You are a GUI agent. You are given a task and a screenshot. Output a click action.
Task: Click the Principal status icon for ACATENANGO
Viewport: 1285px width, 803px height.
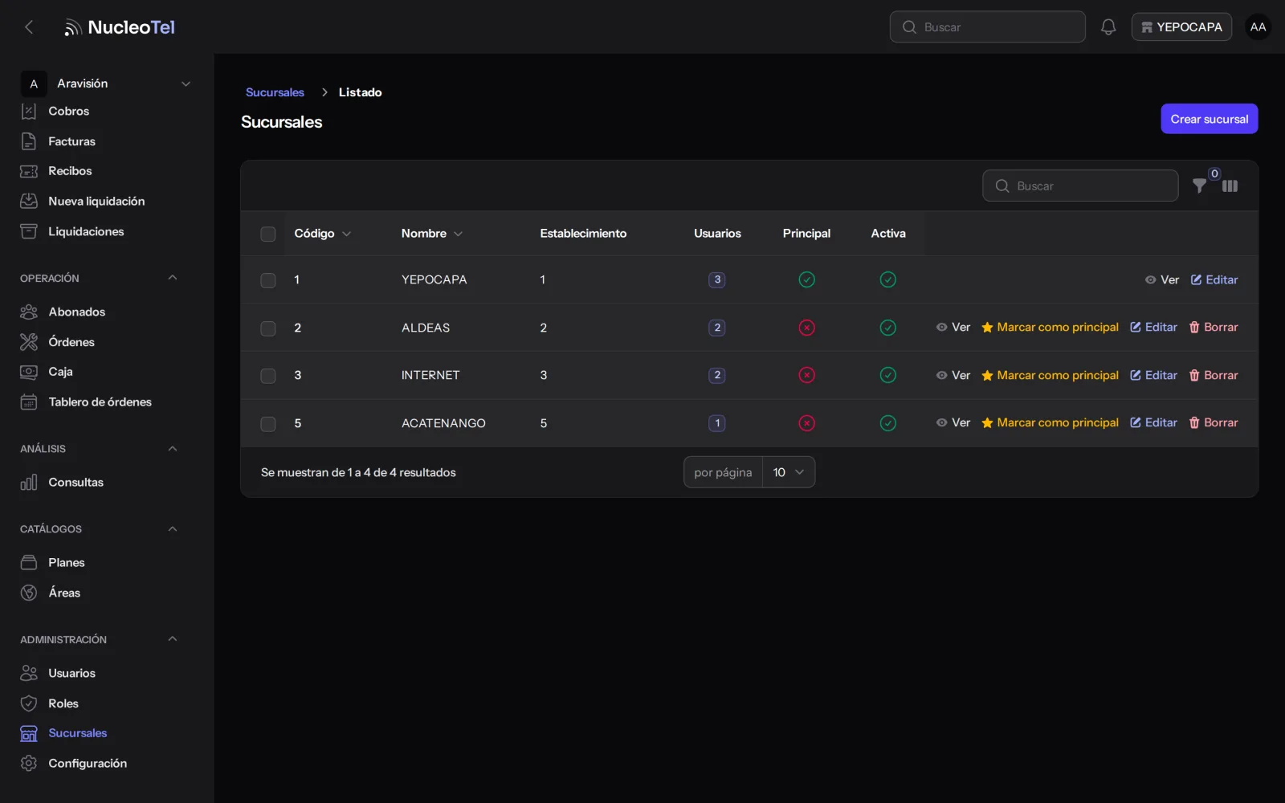coord(807,423)
